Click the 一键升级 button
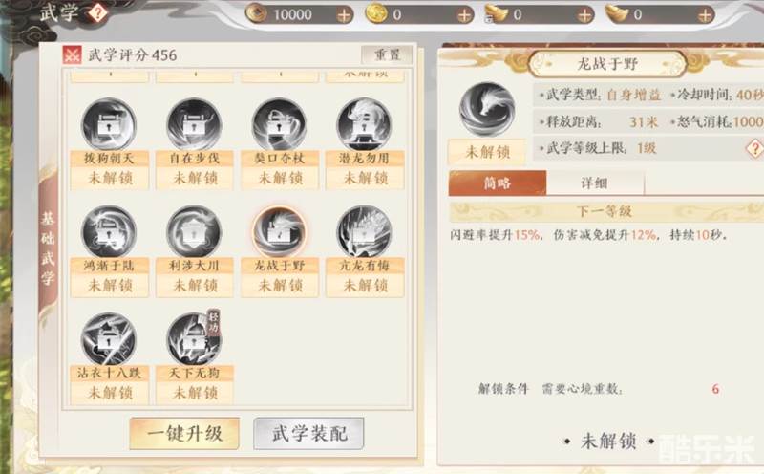 click(x=184, y=433)
